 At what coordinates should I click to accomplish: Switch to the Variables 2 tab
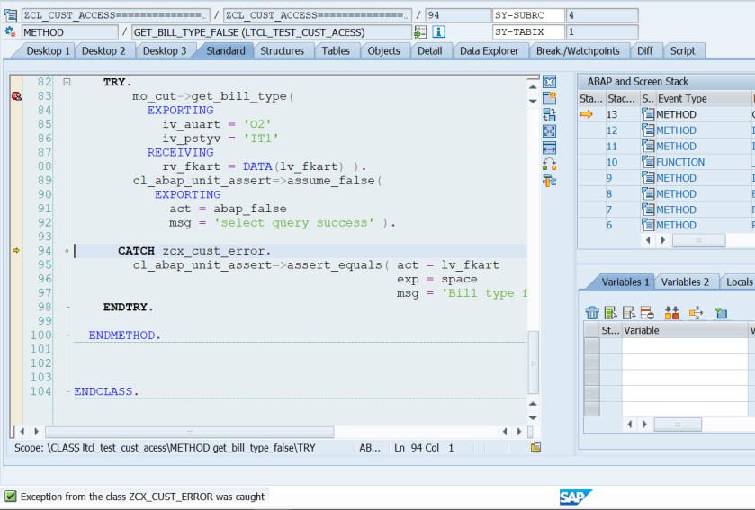(685, 282)
